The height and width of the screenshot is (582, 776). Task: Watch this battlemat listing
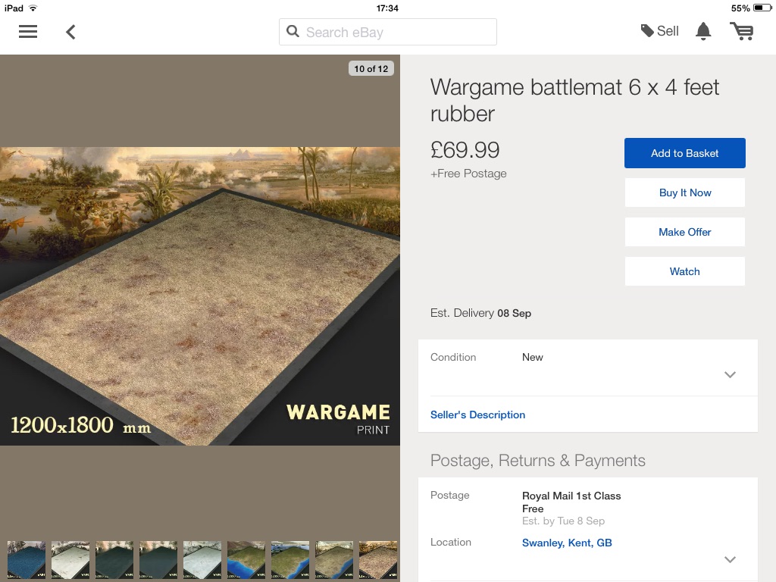point(684,271)
